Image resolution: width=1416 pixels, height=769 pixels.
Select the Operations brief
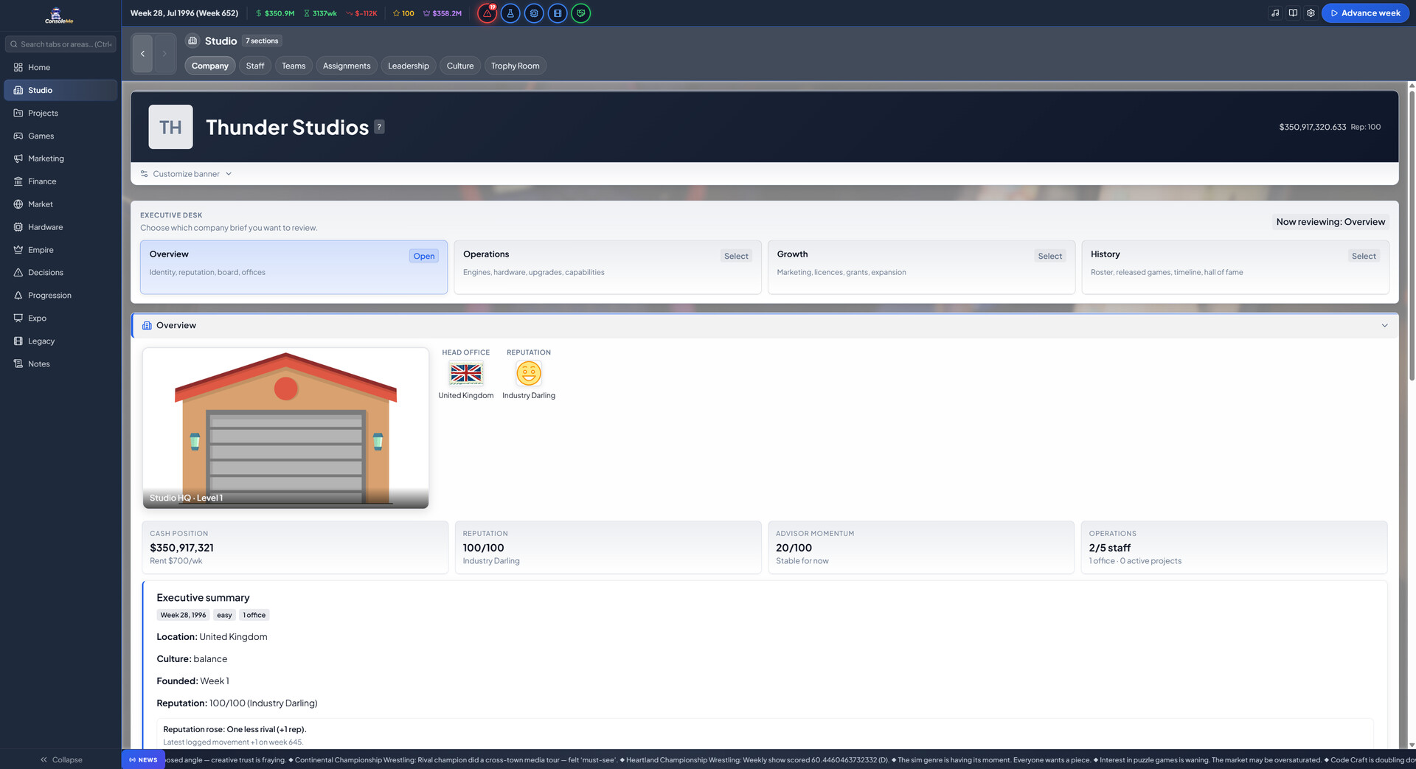click(608, 267)
